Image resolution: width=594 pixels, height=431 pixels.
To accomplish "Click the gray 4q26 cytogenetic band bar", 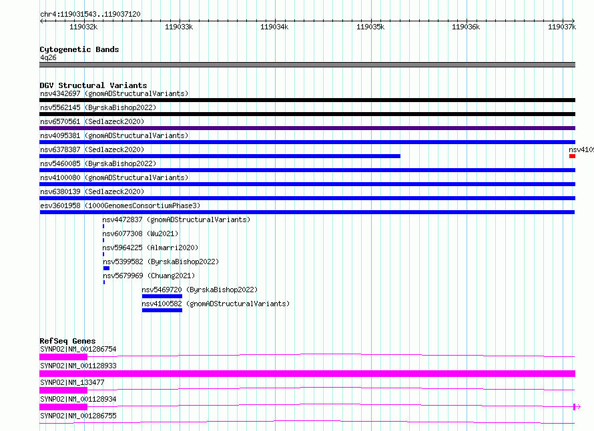I will [307, 65].
